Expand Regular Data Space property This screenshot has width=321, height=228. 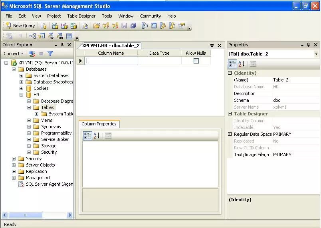pos(230,134)
